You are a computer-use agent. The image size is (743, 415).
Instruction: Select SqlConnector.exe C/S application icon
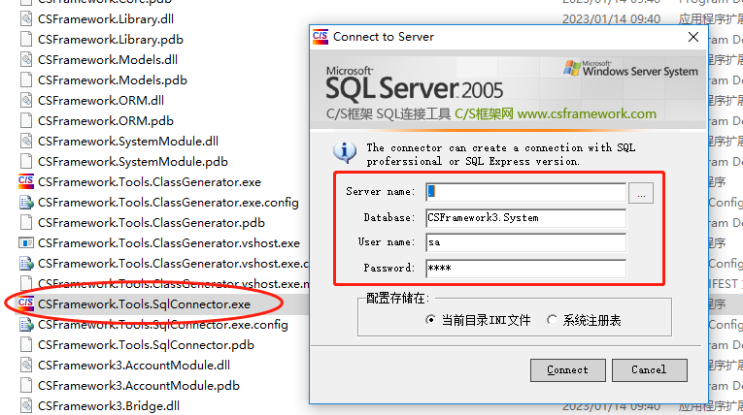[26, 303]
